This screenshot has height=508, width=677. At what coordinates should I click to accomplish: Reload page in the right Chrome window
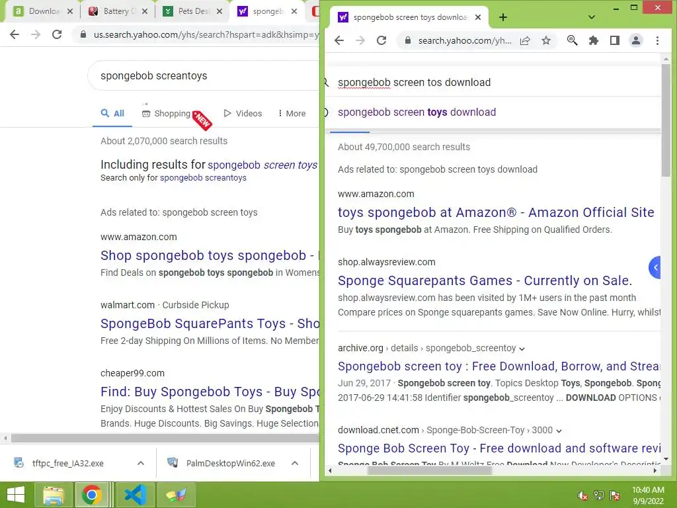pos(381,40)
